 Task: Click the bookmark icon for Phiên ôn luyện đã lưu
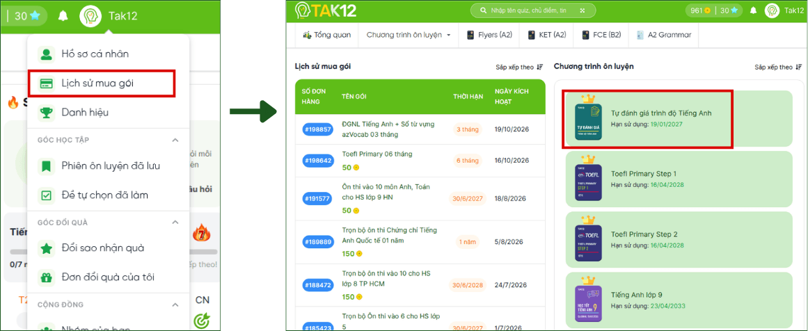click(x=47, y=165)
